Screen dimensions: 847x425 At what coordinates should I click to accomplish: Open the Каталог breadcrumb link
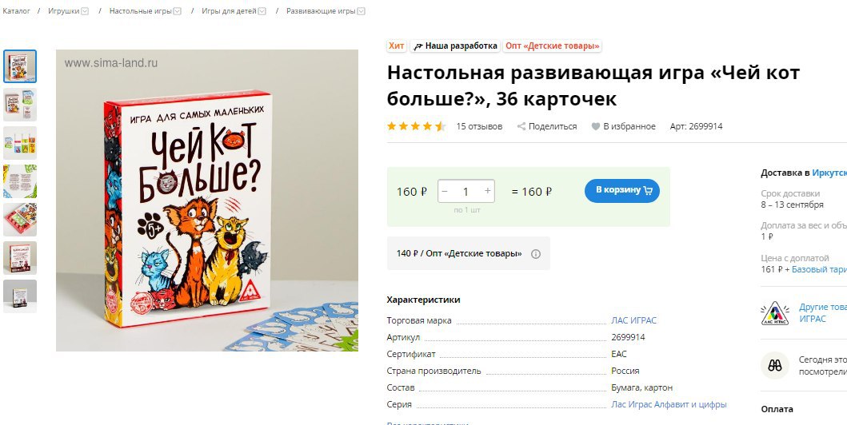tap(16, 11)
